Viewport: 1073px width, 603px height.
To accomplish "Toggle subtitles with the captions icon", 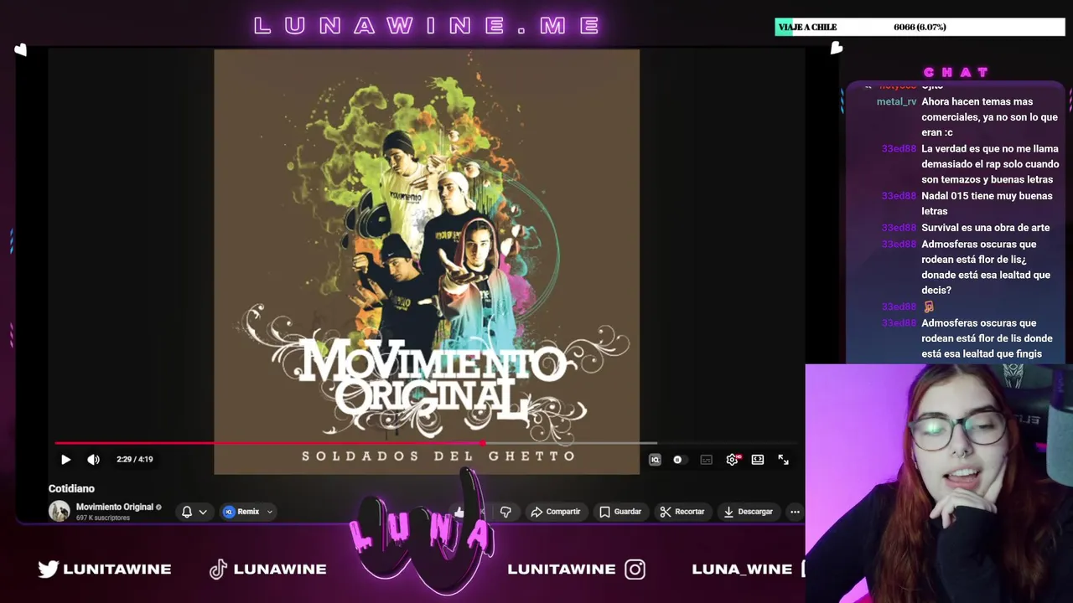I will 706,459.
